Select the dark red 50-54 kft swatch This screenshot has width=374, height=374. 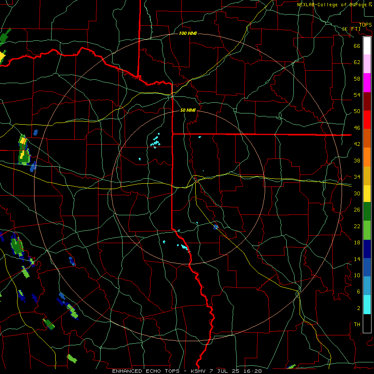click(367, 101)
